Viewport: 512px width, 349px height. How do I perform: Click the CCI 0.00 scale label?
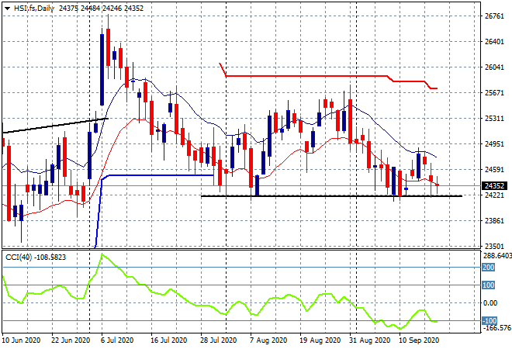[x=490, y=303]
